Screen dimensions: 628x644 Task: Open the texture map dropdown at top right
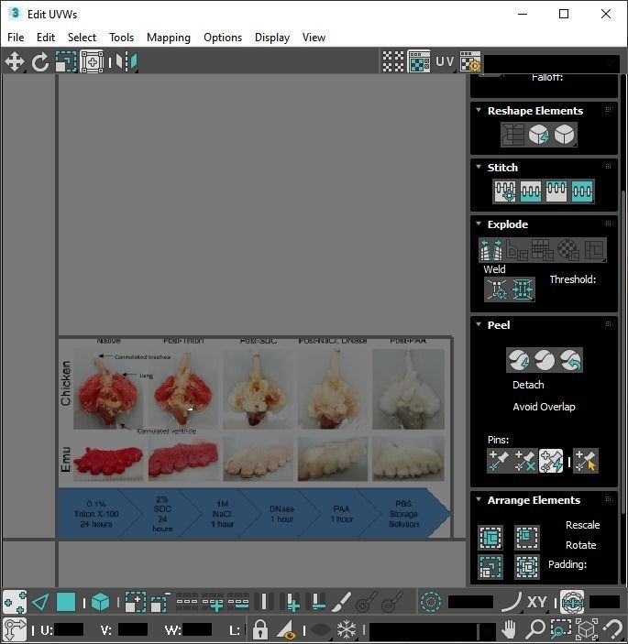click(552, 63)
